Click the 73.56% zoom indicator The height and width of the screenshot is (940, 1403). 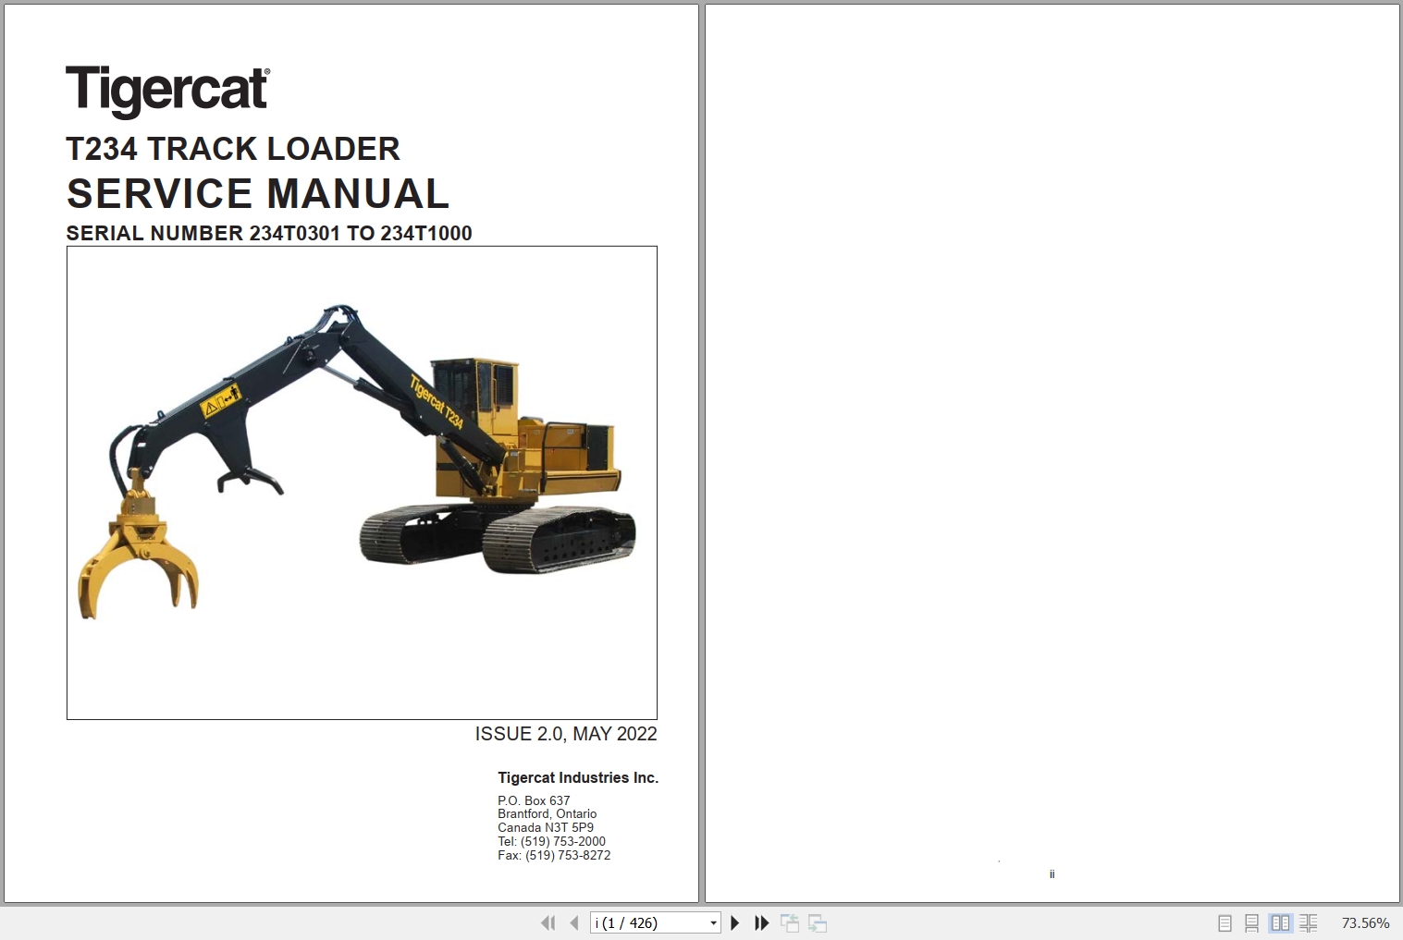pyautogui.click(x=1365, y=922)
